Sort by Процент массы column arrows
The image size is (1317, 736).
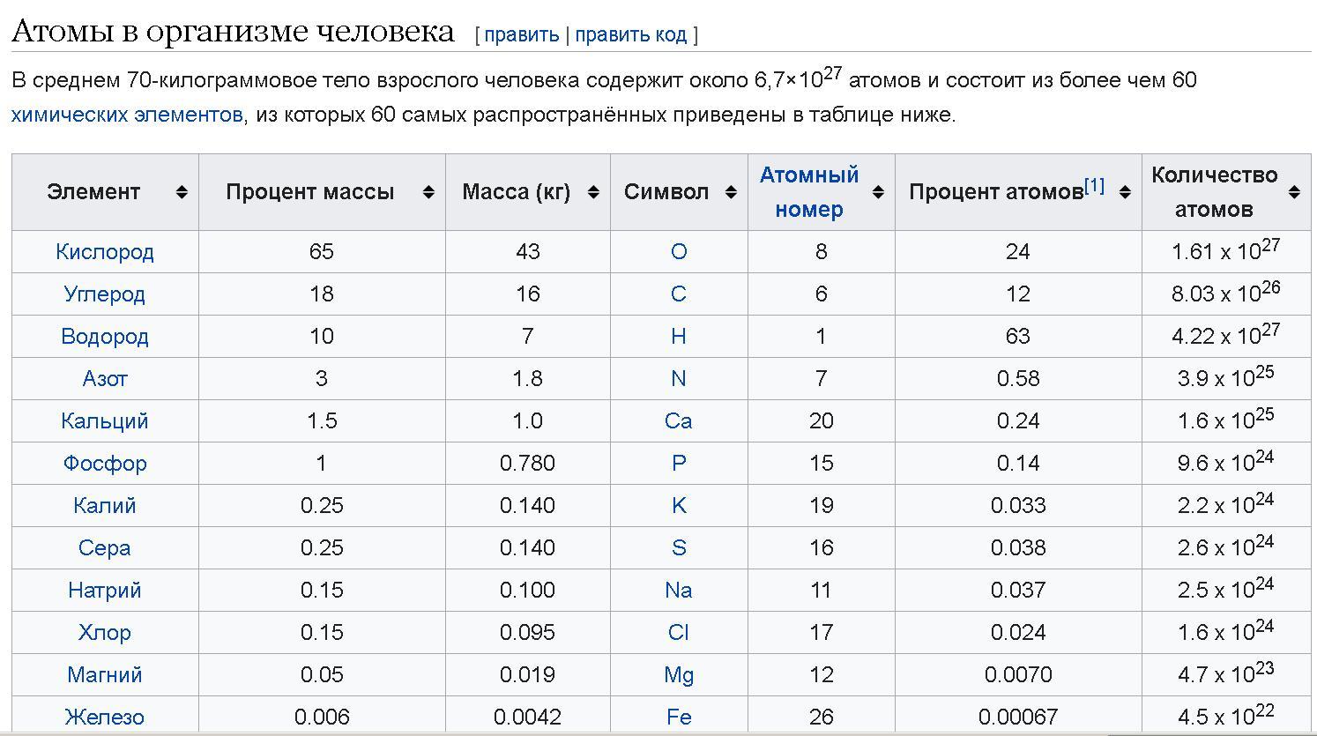tap(428, 192)
